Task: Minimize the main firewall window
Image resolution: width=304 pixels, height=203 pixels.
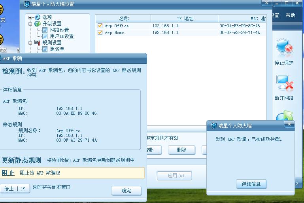Action: click(277, 3)
